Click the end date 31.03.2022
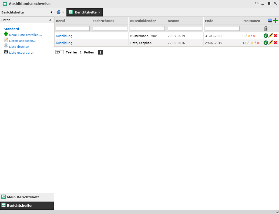279x214 pixels. coord(214,36)
